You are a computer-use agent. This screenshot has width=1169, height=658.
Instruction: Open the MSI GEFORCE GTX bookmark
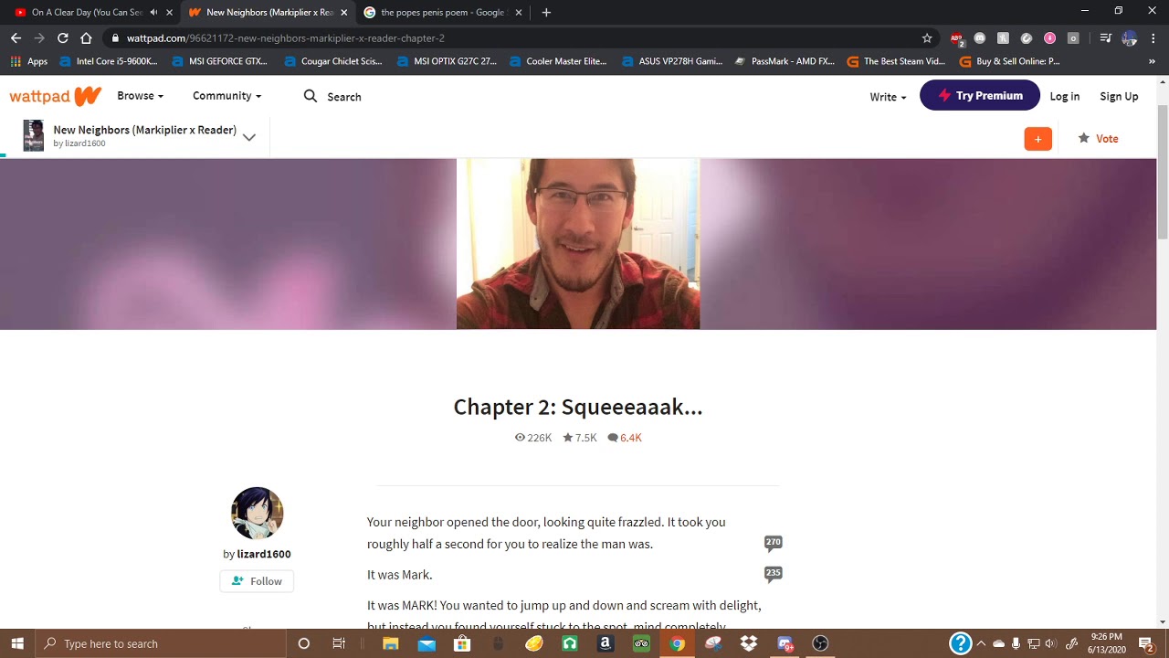(221, 61)
